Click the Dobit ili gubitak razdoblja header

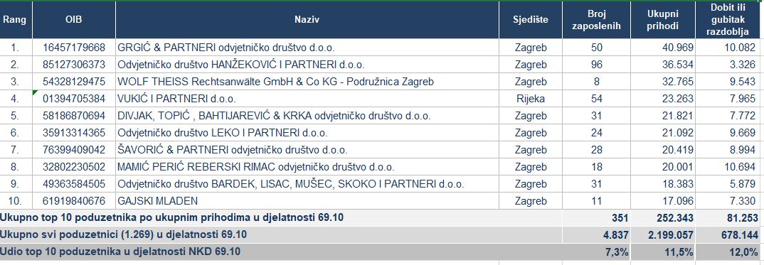click(729, 20)
